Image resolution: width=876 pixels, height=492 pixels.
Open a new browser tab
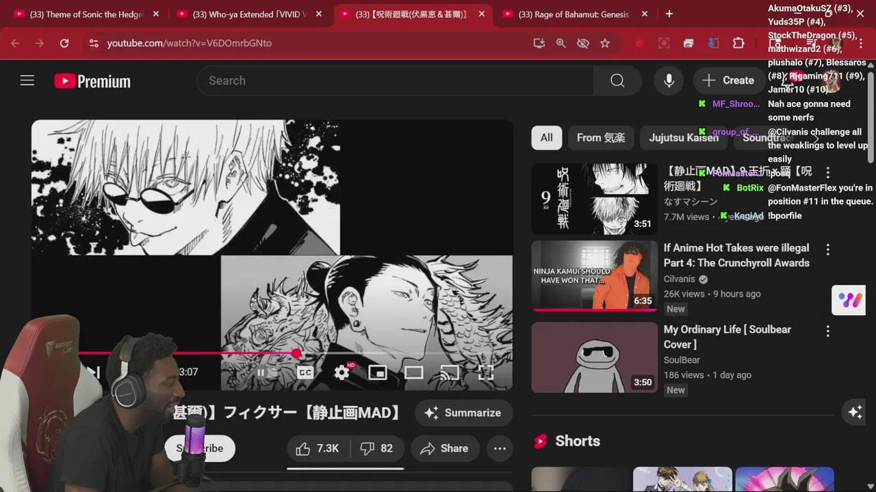click(669, 14)
